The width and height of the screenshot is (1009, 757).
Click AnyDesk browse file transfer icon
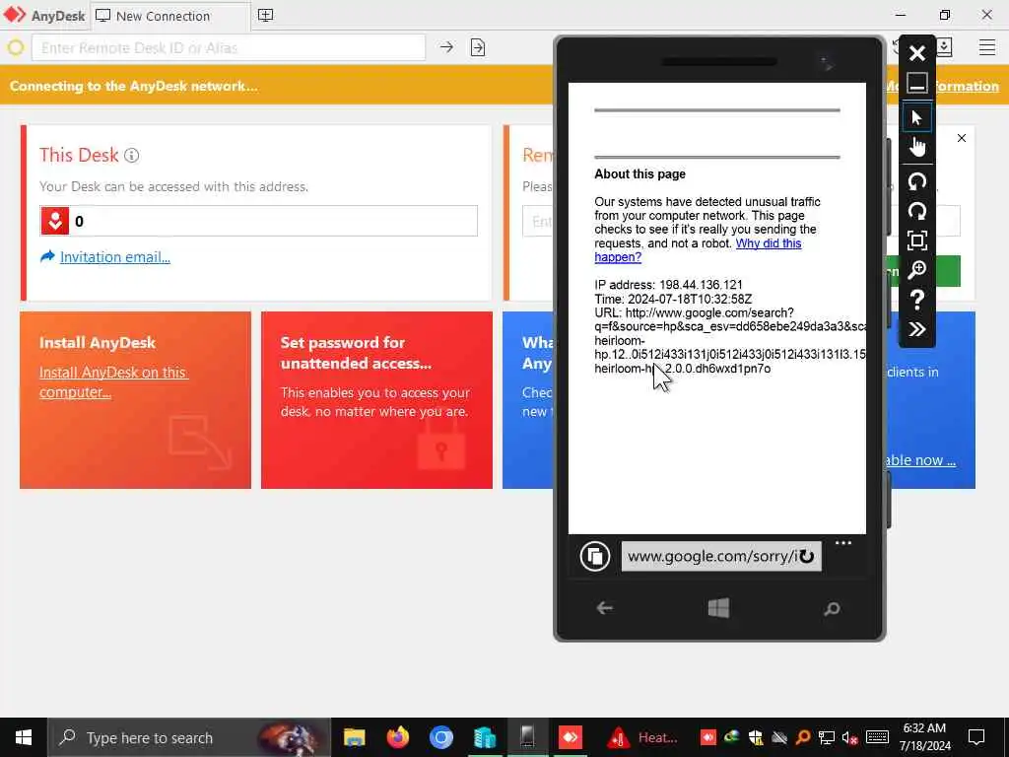click(478, 47)
